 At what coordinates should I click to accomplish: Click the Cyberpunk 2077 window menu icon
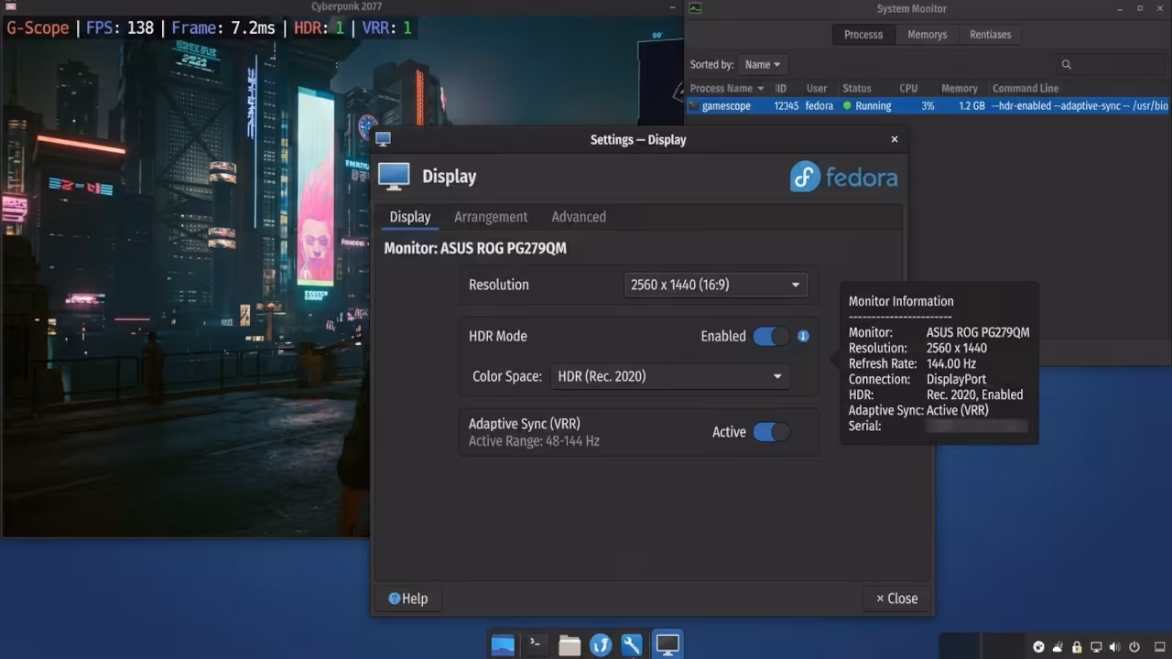[11, 6]
